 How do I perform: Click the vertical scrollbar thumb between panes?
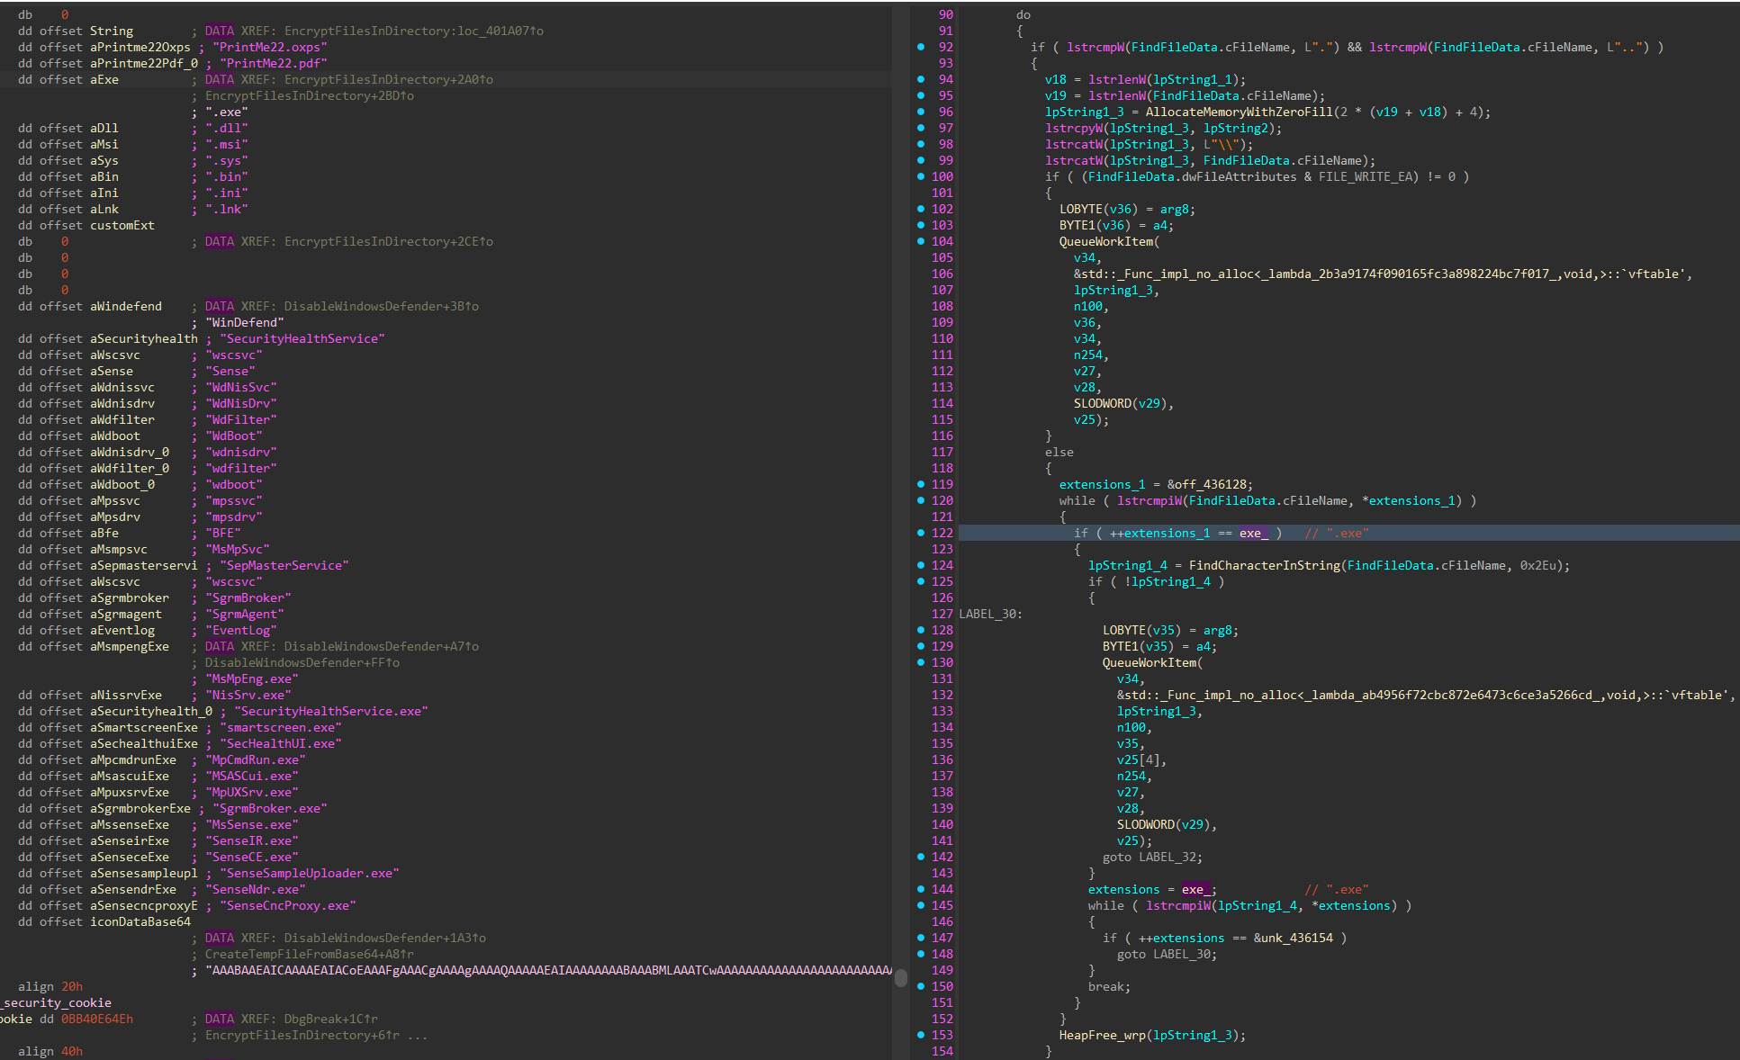900,978
